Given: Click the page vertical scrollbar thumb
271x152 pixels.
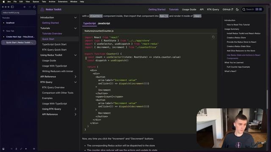Looking at the screenshot, I should click(267, 100).
